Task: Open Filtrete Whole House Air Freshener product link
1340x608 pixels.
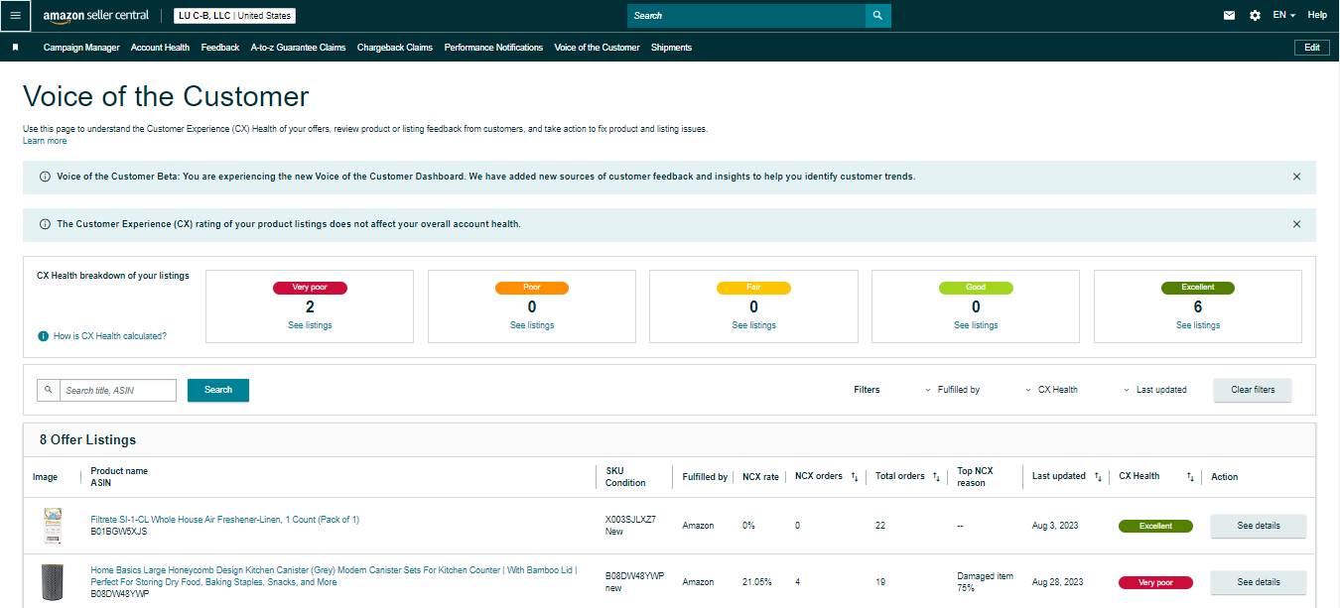Action: [225, 520]
